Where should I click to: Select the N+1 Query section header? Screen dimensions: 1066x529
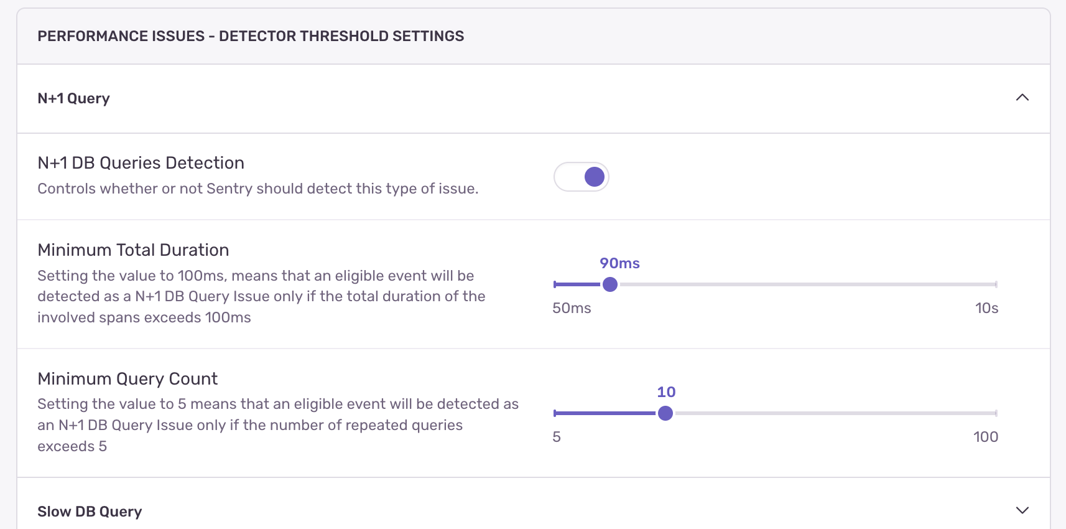(x=73, y=98)
